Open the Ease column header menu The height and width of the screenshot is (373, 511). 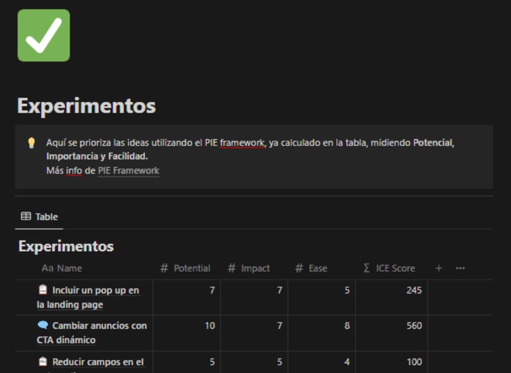tap(313, 267)
